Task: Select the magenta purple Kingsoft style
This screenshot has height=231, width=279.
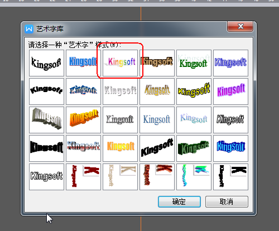Action: tap(230, 92)
